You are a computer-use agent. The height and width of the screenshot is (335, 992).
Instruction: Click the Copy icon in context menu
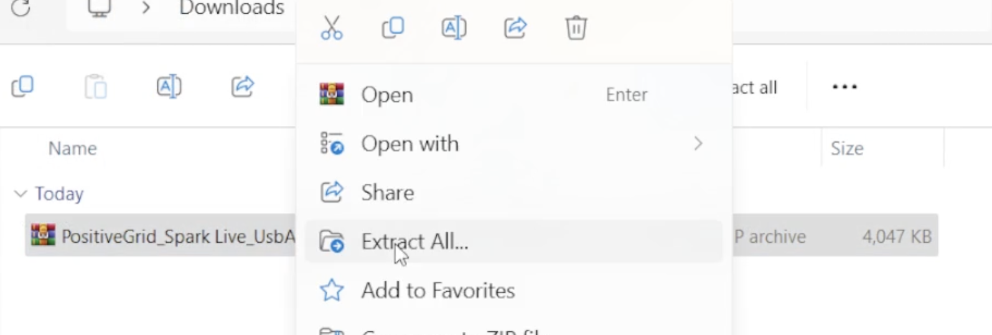393,28
